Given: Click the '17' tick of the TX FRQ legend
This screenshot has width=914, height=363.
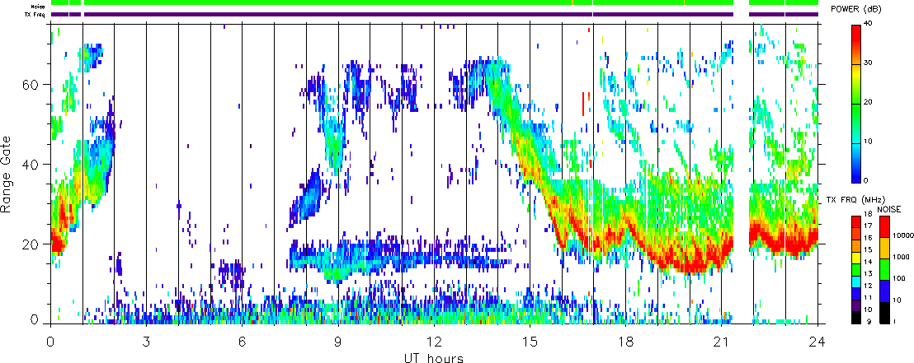Looking at the screenshot, I should click(x=869, y=226).
